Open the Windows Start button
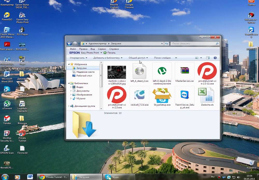 click(5, 177)
